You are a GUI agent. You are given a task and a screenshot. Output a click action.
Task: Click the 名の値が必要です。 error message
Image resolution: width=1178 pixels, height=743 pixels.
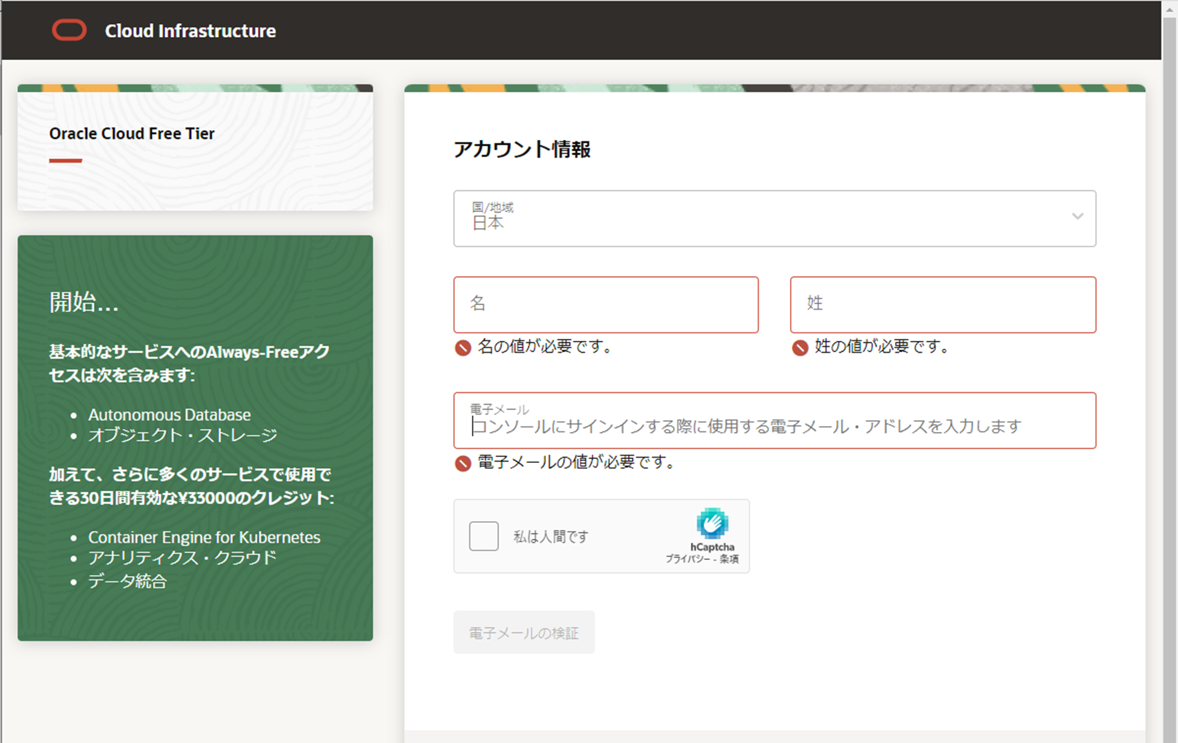click(545, 347)
